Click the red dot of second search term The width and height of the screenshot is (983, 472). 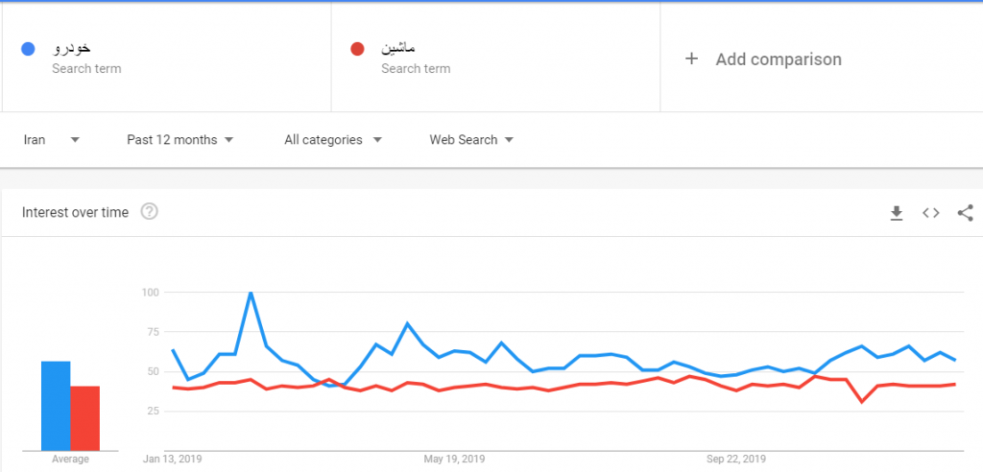click(x=357, y=49)
